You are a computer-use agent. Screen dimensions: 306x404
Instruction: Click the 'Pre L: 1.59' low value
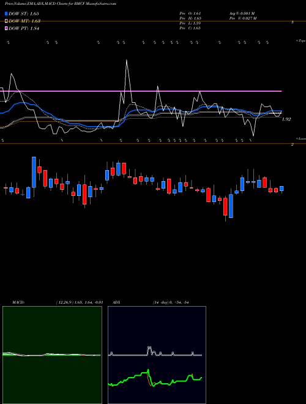point(190,23)
